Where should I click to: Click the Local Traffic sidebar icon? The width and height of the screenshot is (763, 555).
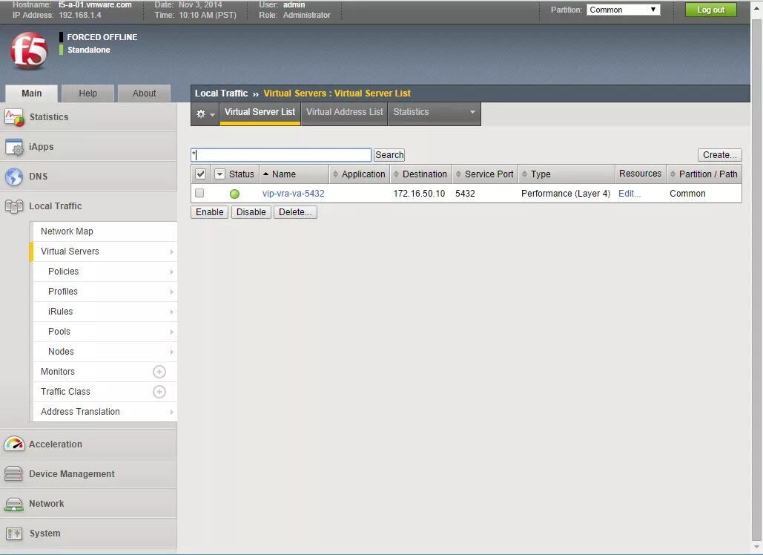click(15, 206)
